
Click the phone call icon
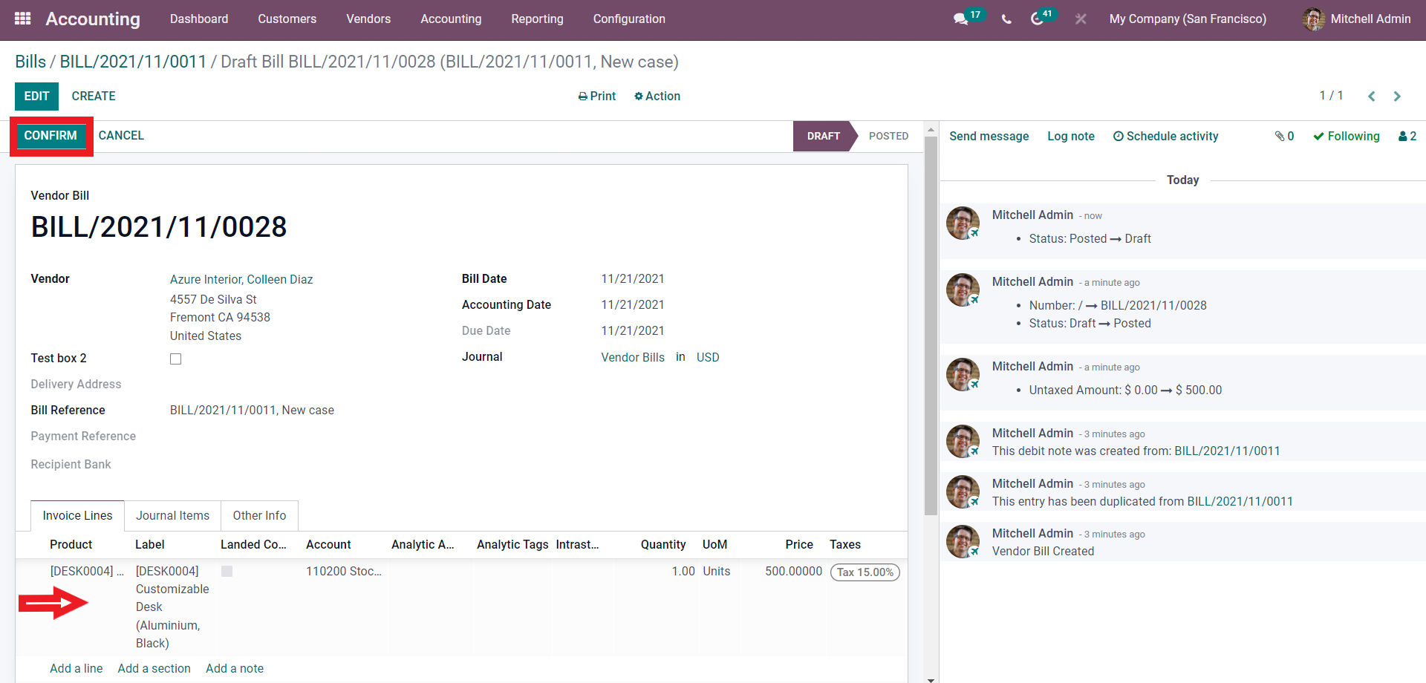tap(1006, 19)
